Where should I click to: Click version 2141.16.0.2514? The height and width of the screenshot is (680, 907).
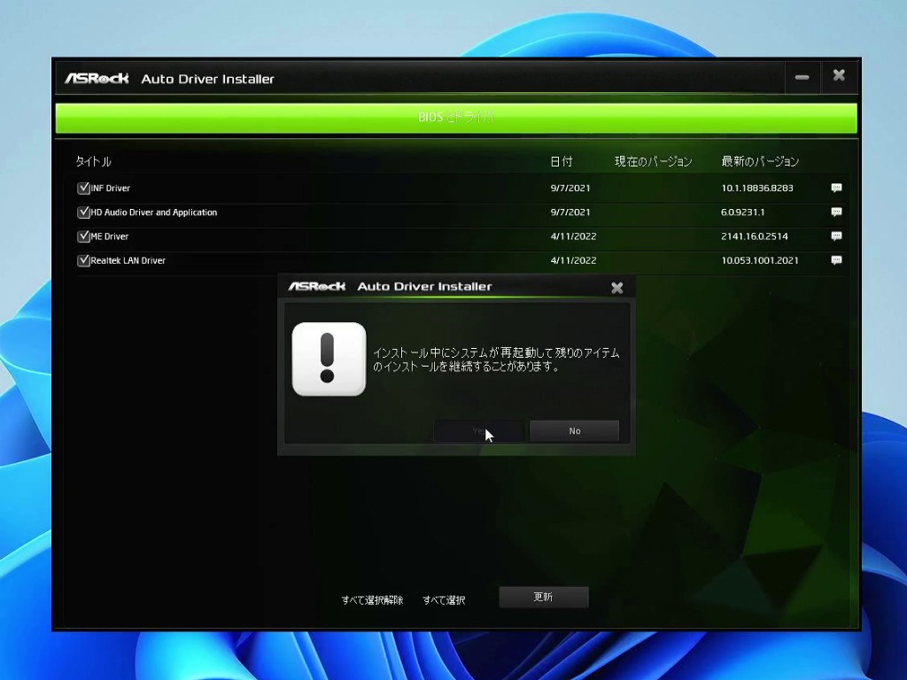pyautogui.click(x=755, y=236)
